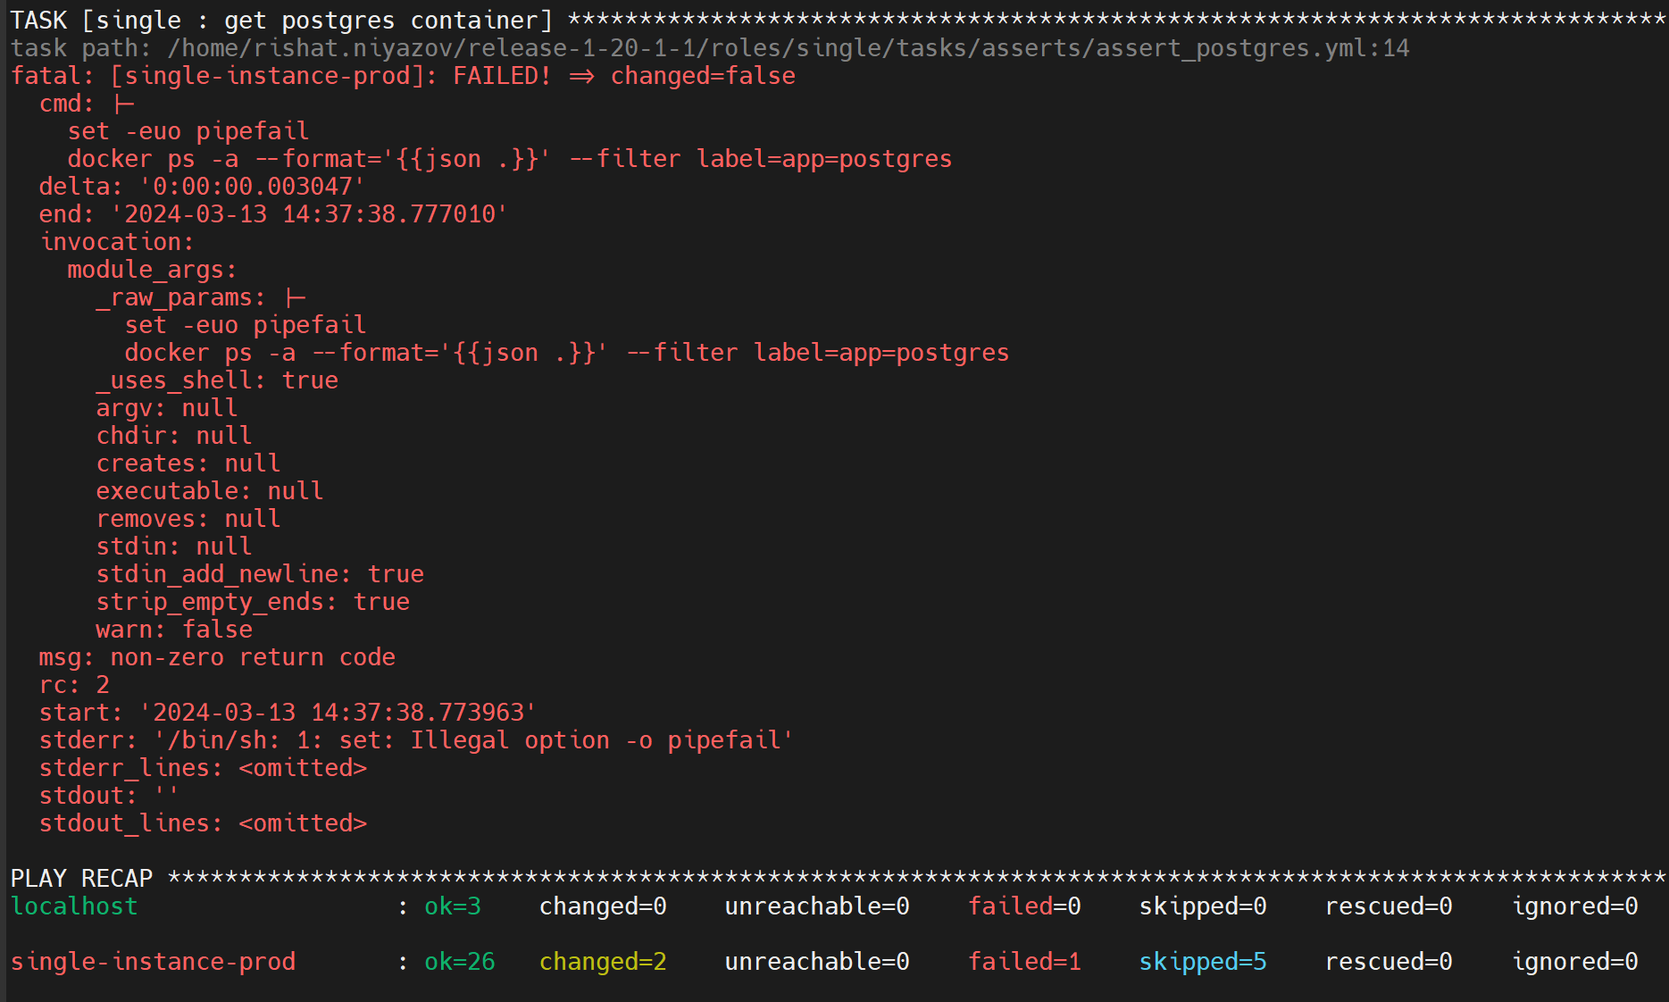Screen dimensions: 1669x1002
Task: Click the 'stdin_add_newline: true' line
Action: [x=260, y=574]
